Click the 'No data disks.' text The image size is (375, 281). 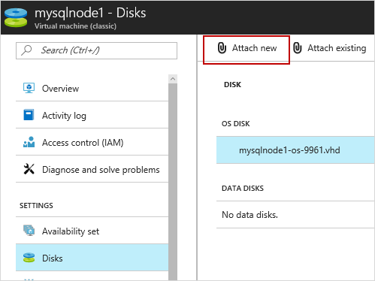tap(249, 215)
